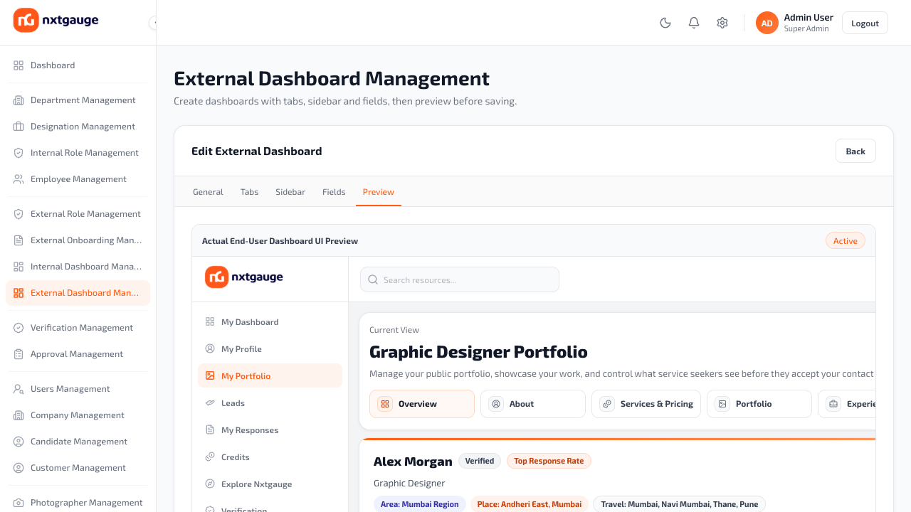The width and height of the screenshot is (911, 512).
Task: Click Credits icon in preview sidebar
Action: coord(210,457)
